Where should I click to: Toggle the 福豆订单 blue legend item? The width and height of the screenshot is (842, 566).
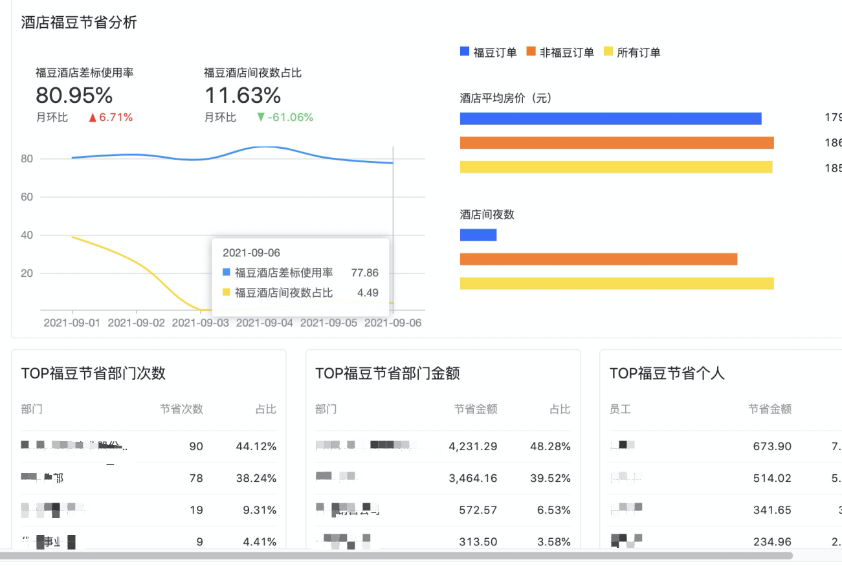tap(488, 52)
